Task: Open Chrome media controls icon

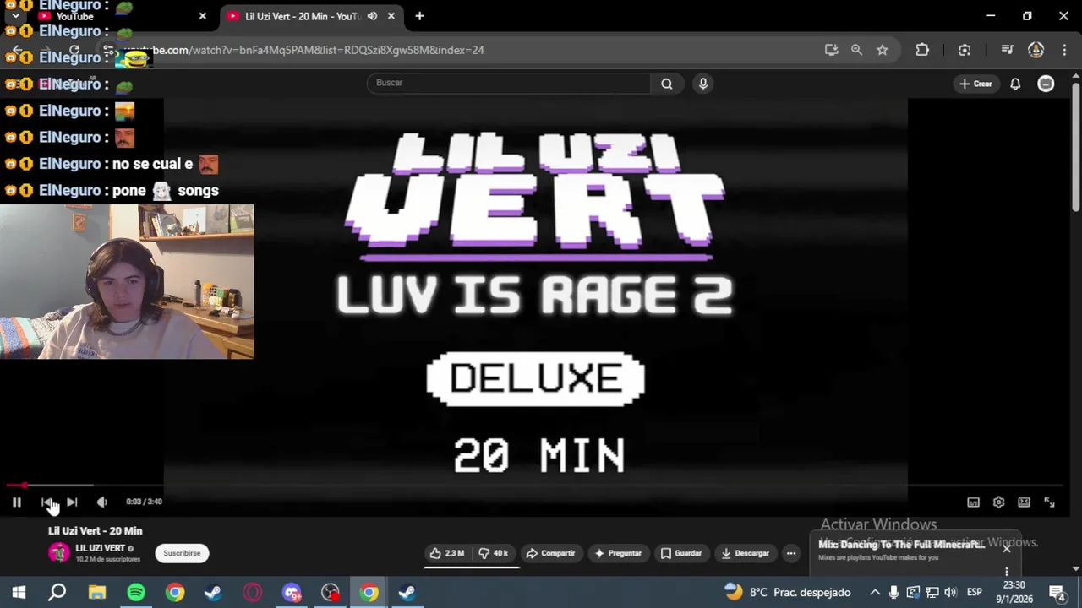Action: [1007, 50]
